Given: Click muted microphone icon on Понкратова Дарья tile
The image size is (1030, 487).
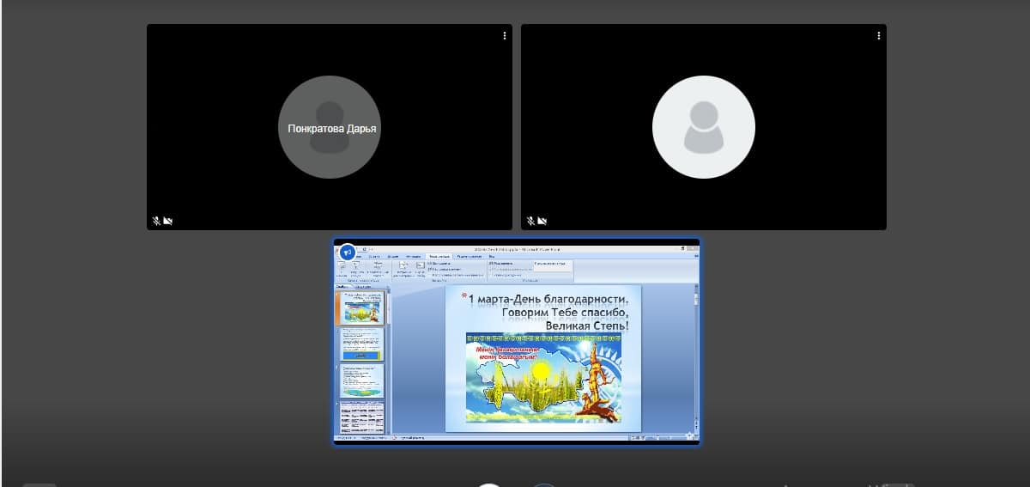Looking at the screenshot, I should (x=156, y=221).
